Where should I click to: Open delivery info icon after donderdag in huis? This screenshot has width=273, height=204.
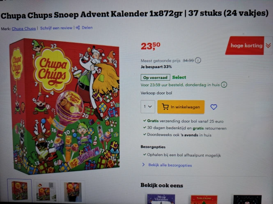(x=224, y=85)
